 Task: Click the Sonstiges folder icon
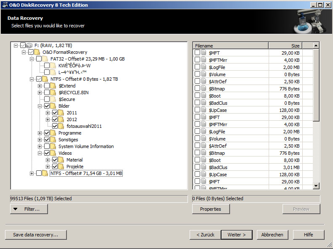[x=53, y=140]
